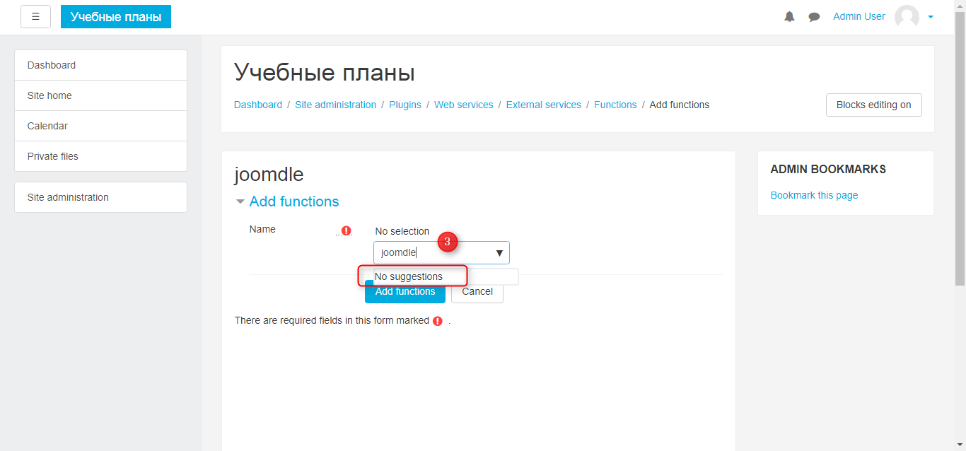This screenshot has width=966, height=451.
Task: Click the Bookmark this page link
Action: [x=814, y=195]
